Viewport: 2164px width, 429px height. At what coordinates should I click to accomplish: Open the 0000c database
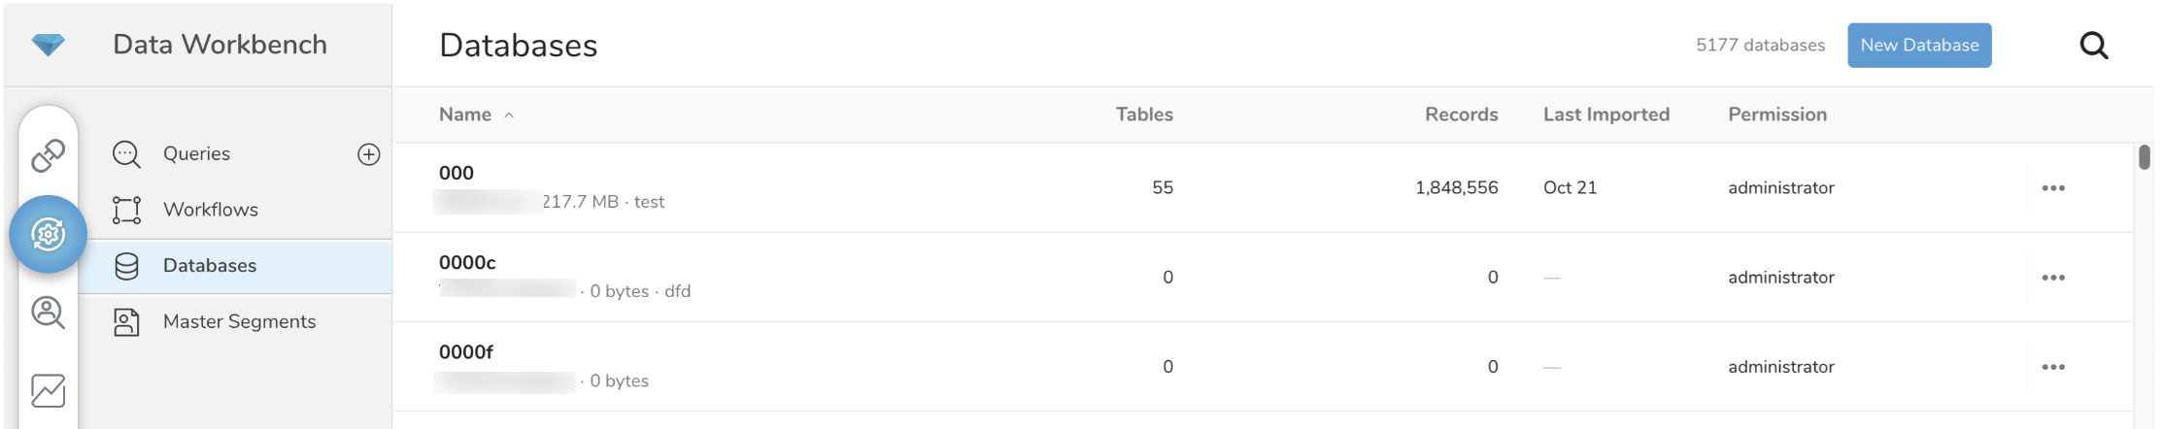(467, 262)
